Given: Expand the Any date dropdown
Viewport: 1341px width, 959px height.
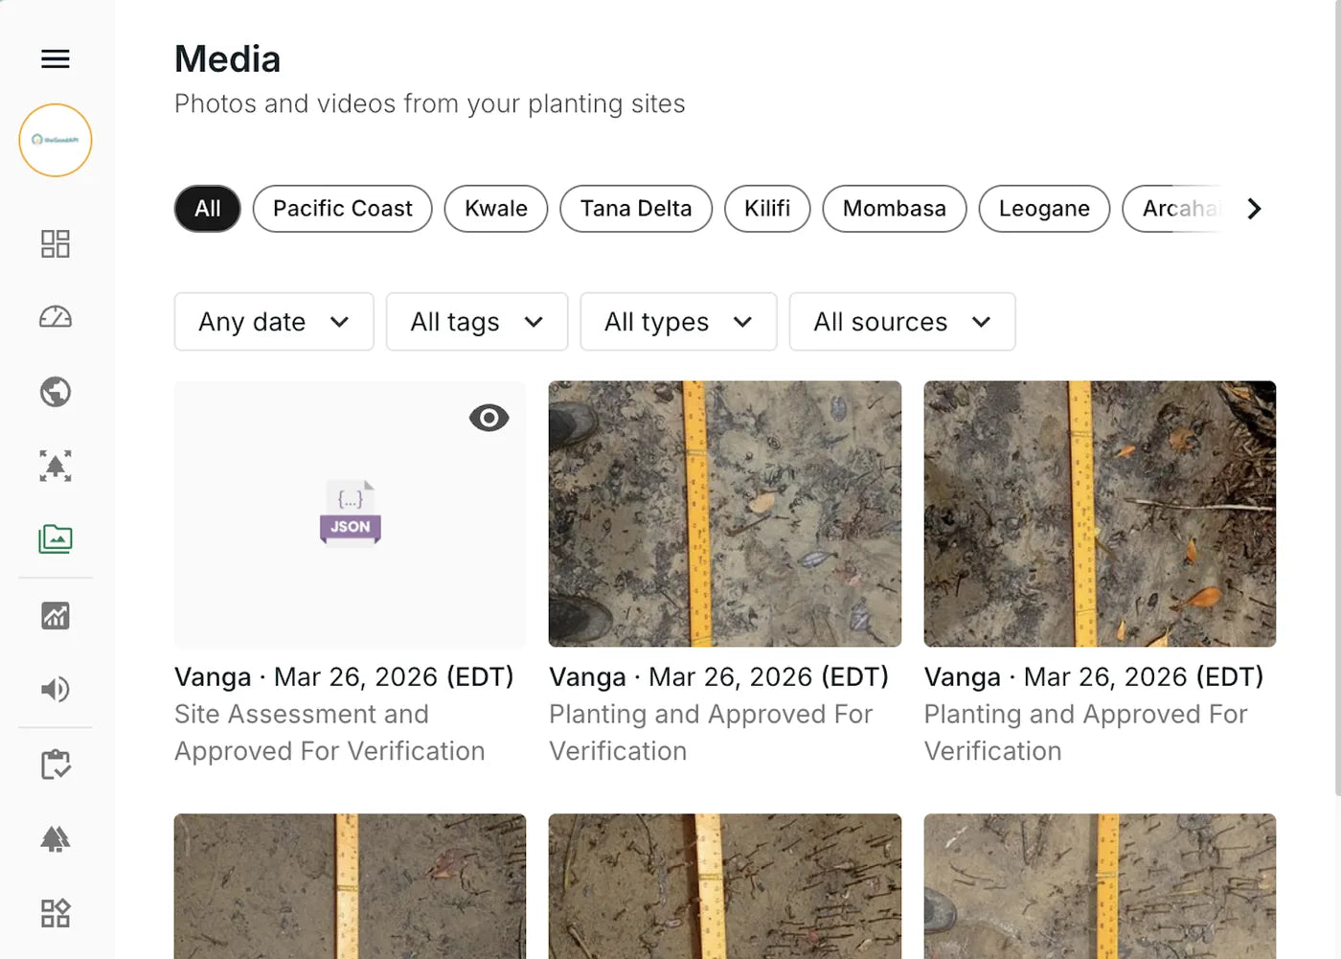Looking at the screenshot, I should (274, 322).
